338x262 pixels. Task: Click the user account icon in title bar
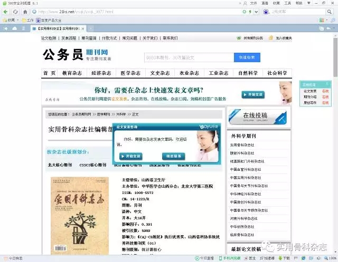point(245,3)
